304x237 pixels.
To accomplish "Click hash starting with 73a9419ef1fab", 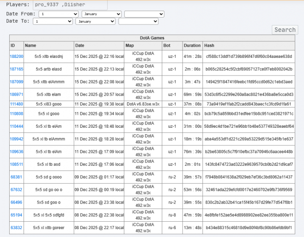I will (249, 104).
